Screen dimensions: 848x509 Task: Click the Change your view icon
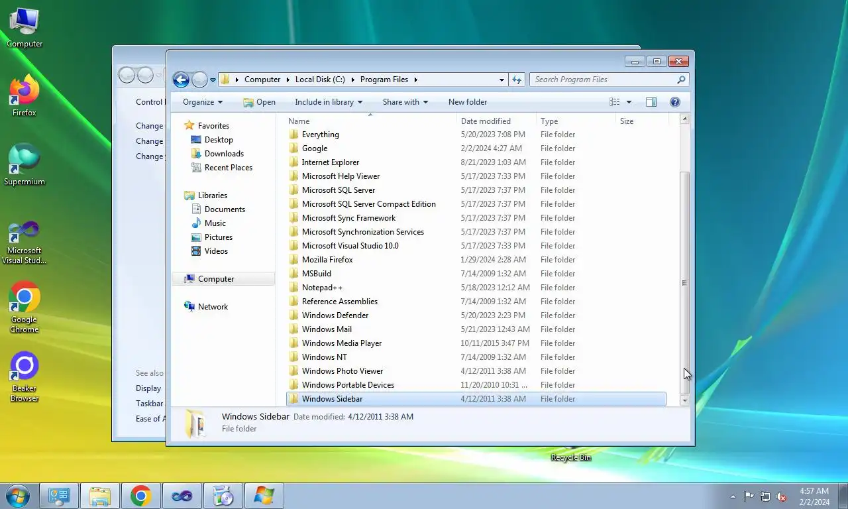click(x=615, y=102)
